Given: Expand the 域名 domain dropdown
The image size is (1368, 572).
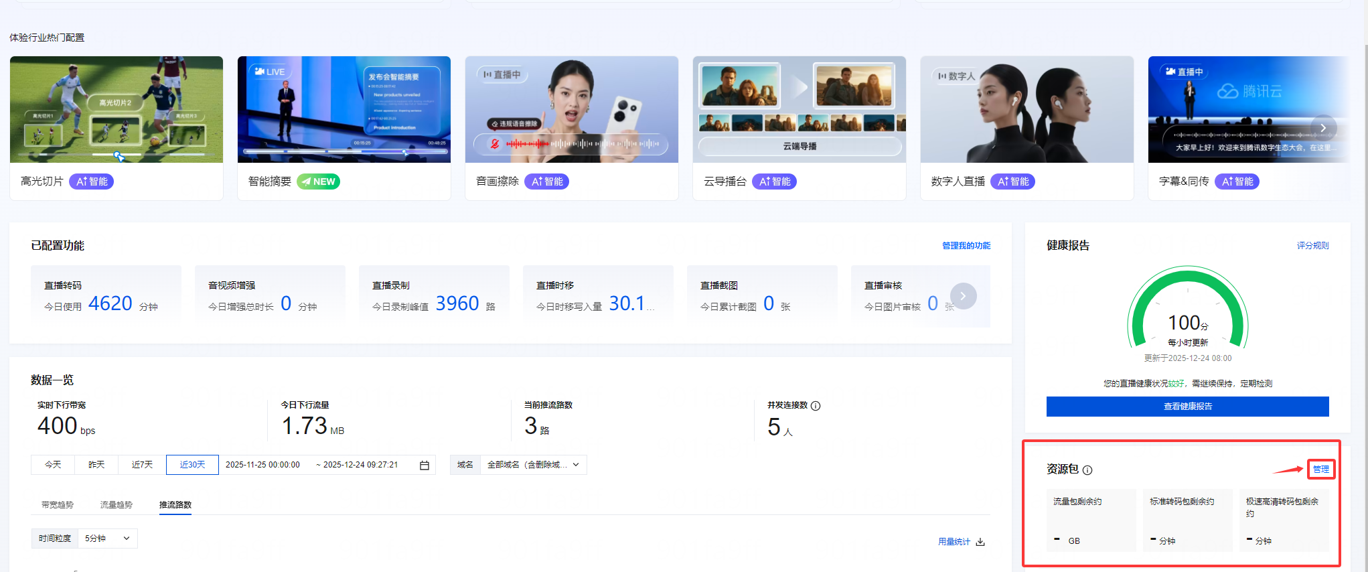Looking at the screenshot, I should click(533, 465).
